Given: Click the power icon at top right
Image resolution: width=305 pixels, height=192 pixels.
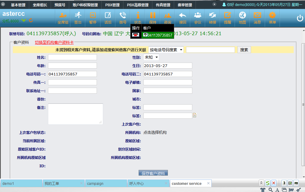Looking at the screenshot, I should click(x=300, y=18).
